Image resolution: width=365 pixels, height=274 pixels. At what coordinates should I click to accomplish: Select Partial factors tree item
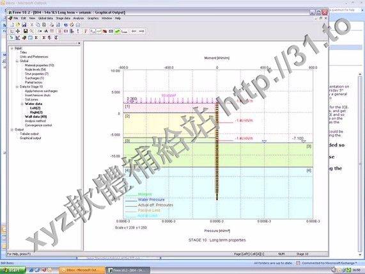click(33, 83)
